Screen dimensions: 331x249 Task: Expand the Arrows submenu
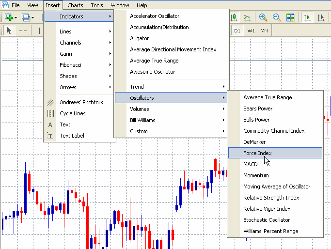79,87
